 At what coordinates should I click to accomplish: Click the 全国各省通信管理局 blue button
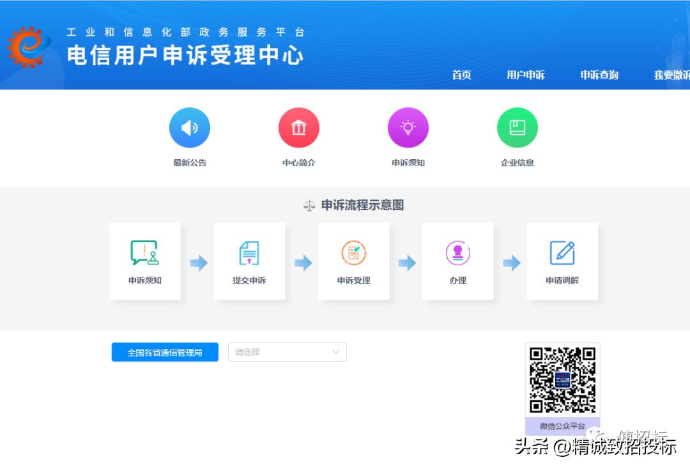click(x=164, y=352)
